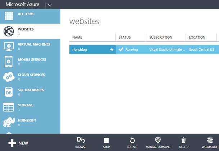Click the Browse arrow icon
Image resolution: width=219 pixels, height=151 pixels.
click(81, 140)
